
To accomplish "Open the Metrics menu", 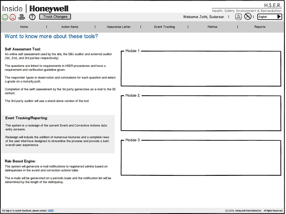I will (212, 27).
